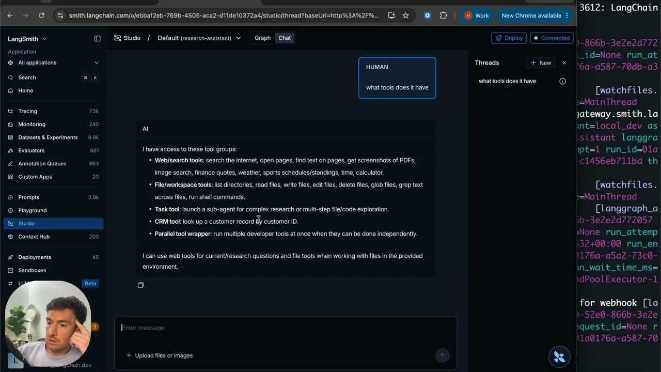Image resolution: width=661 pixels, height=372 pixels.
Task: Switch to the Graph tab
Action: click(x=262, y=38)
